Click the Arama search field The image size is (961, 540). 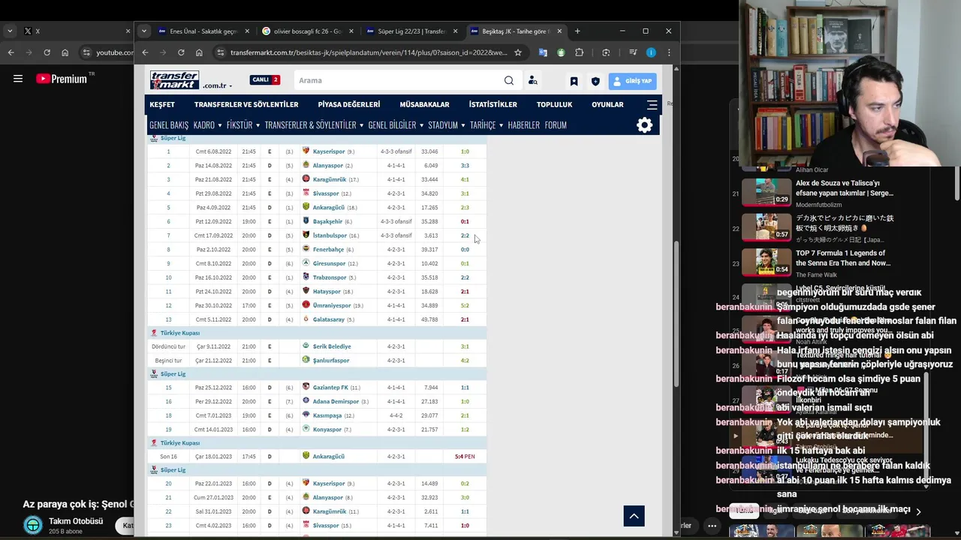click(398, 80)
